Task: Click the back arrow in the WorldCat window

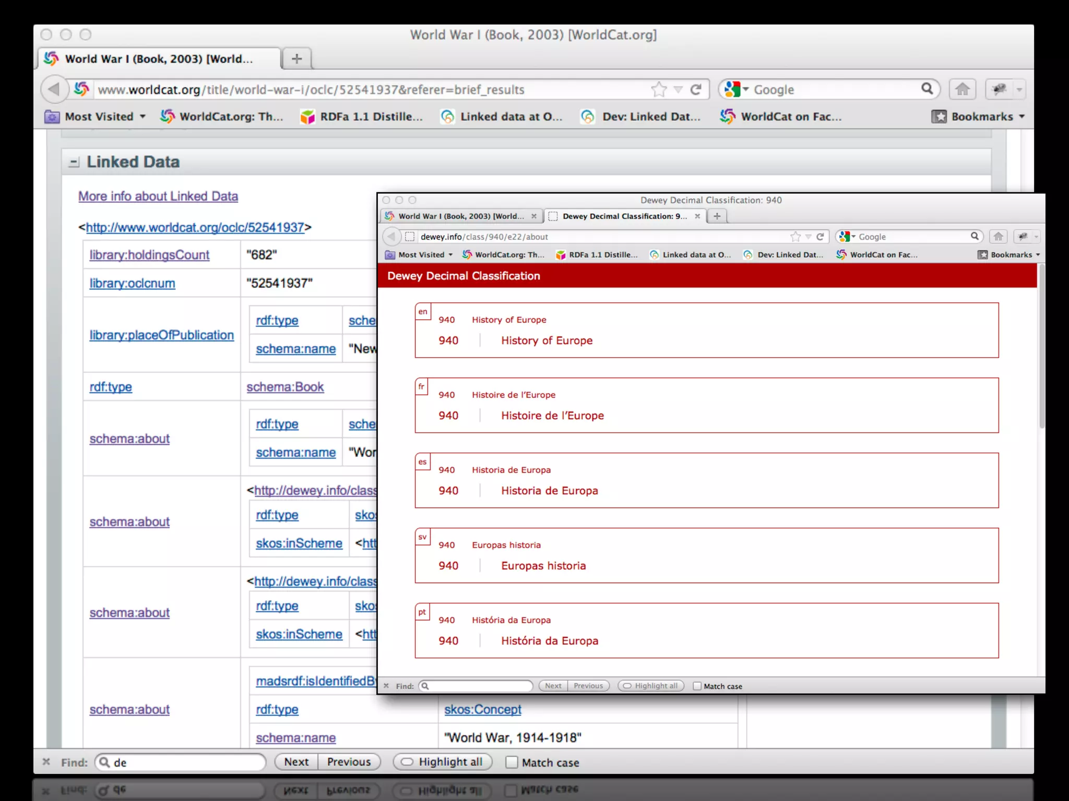Action: [x=54, y=89]
